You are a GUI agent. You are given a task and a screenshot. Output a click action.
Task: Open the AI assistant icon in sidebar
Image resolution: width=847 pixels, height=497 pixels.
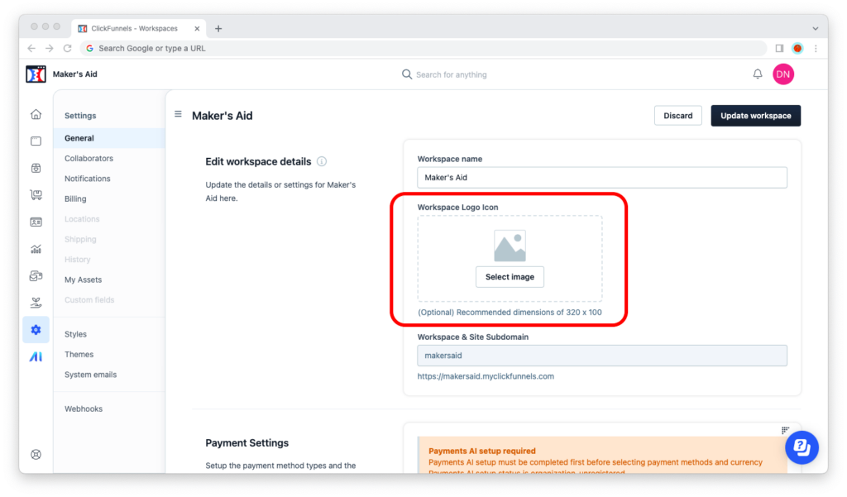pyautogui.click(x=36, y=357)
